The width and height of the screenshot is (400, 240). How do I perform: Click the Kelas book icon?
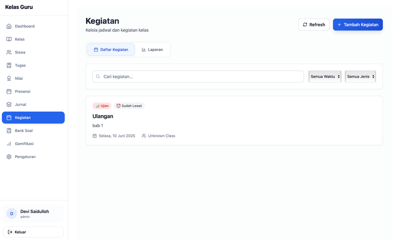9,39
